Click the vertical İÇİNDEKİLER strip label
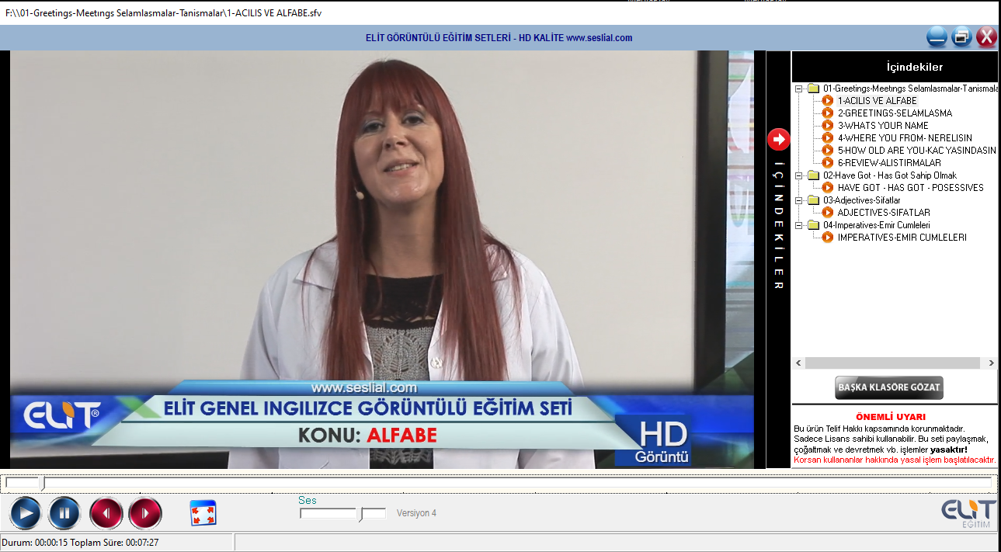Screen dimensions: 1001x552 (778, 225)
